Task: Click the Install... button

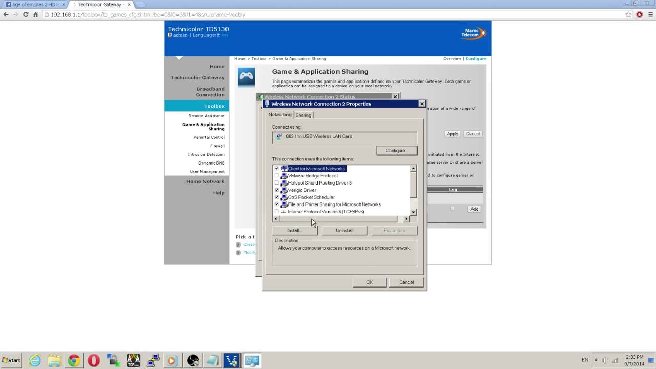Action: coord(295,230)
